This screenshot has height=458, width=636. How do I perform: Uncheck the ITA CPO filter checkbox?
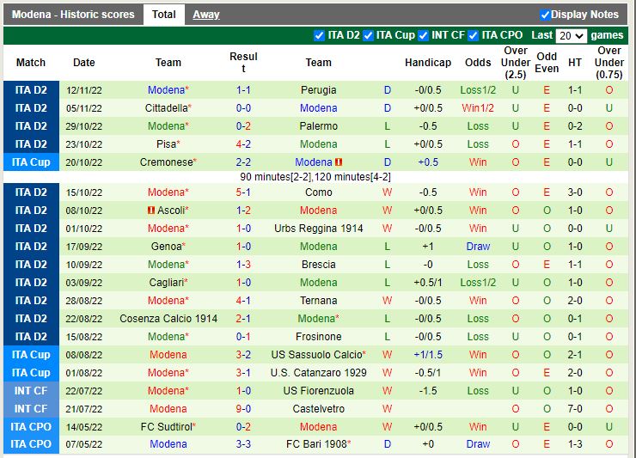click(x=473, y=36)
